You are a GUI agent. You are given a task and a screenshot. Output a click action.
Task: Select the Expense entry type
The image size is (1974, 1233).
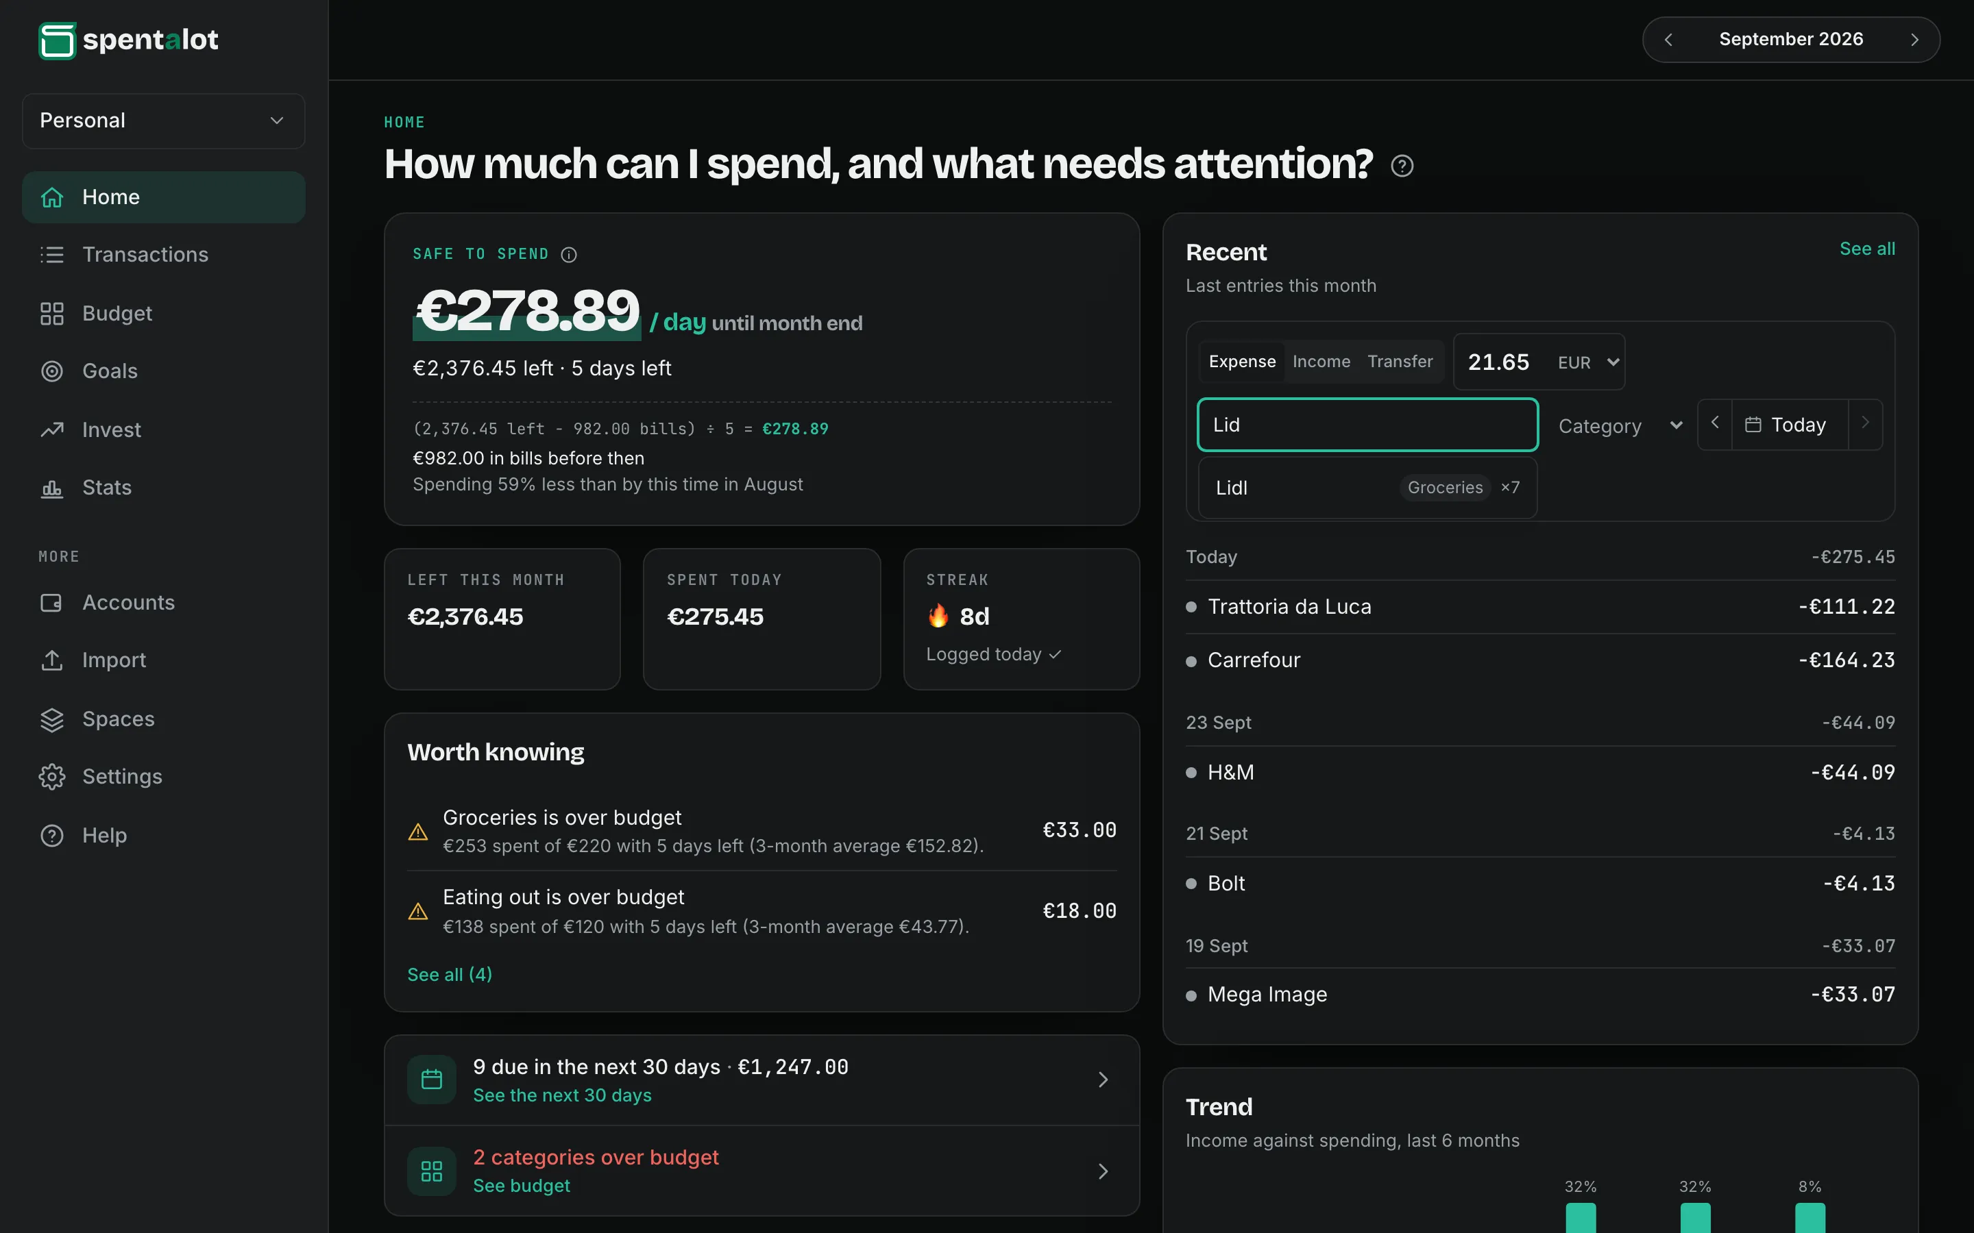(1241, 361)
